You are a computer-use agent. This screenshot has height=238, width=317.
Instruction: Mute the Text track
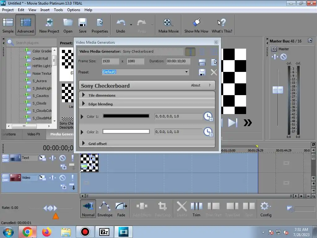click(x=63, y=158)
